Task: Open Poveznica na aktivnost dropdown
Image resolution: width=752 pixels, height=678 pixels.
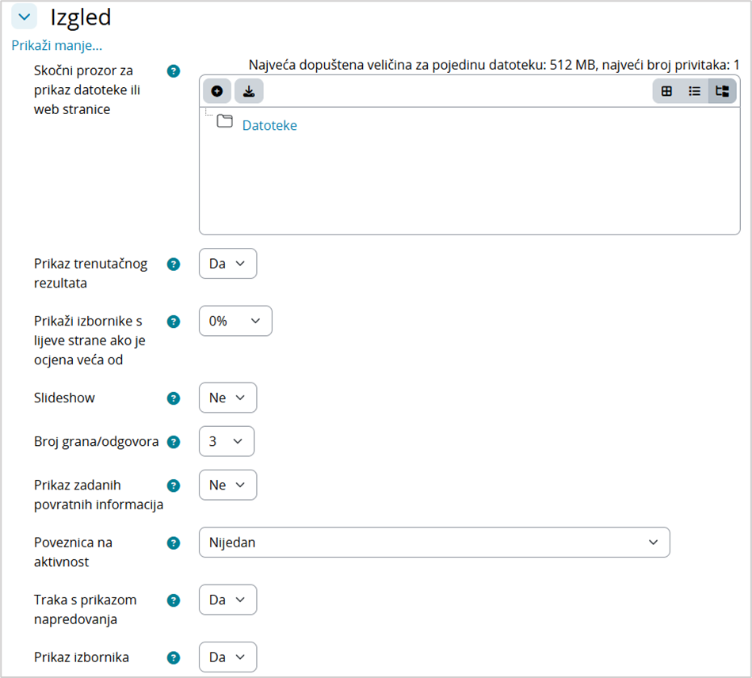Action: pos(433,543)
